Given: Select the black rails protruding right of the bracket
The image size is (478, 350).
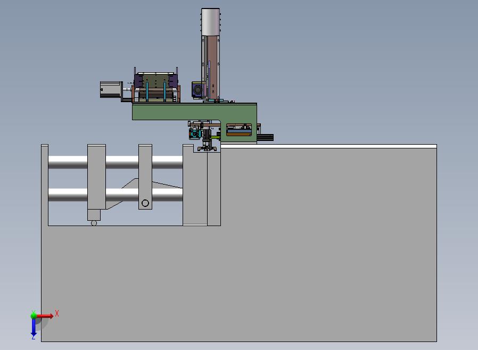Looking at the screenshot, I should coord(265,138).
